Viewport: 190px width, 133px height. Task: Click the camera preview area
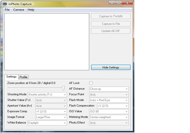(x=47, y=42)
